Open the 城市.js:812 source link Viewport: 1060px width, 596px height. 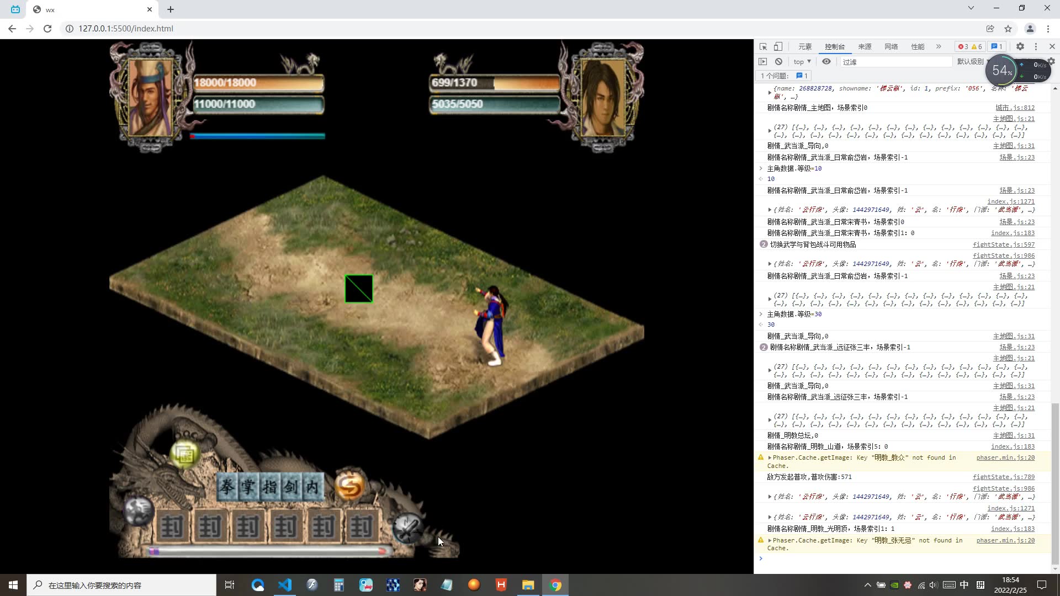click(1015, 108)
